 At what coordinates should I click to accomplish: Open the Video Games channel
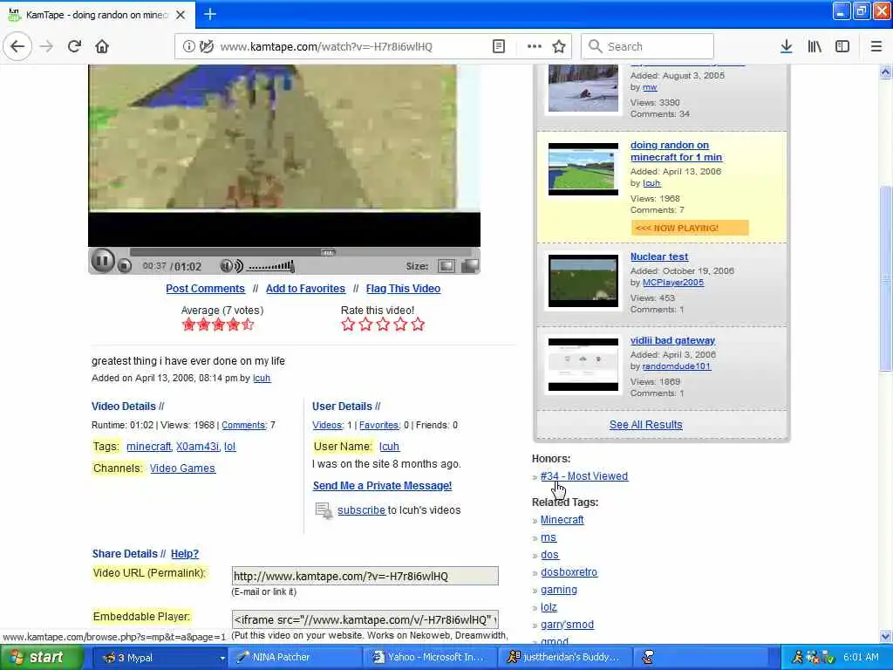tap(182, 468)
